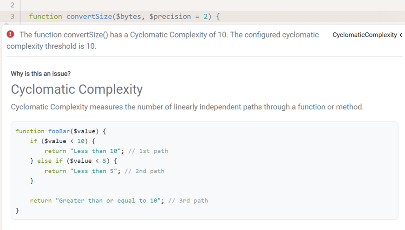Click the "complexity threshold is 10" message text

(52, 46)
